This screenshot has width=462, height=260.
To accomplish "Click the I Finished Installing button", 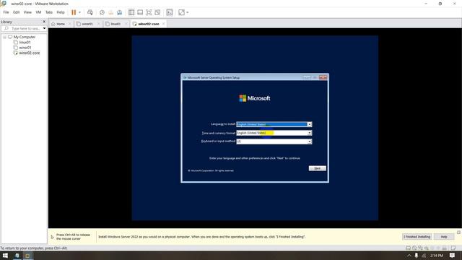I will pyautogui.click(x=417, y=237).
